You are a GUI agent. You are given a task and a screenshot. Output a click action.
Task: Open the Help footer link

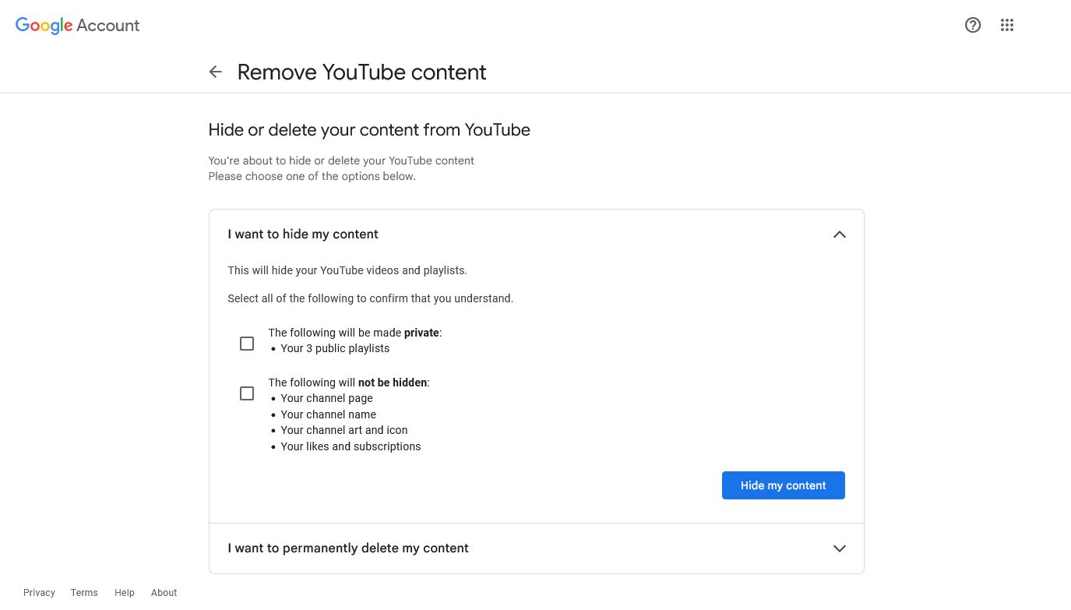pos(125,592)
